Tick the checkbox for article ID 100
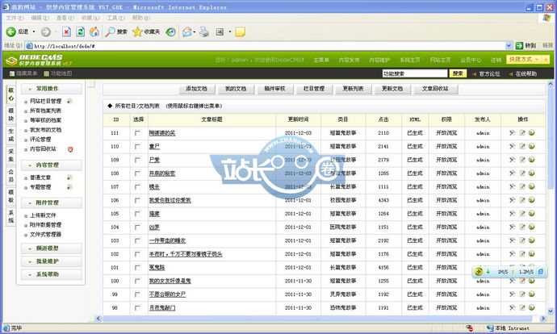 click(137, 281)
